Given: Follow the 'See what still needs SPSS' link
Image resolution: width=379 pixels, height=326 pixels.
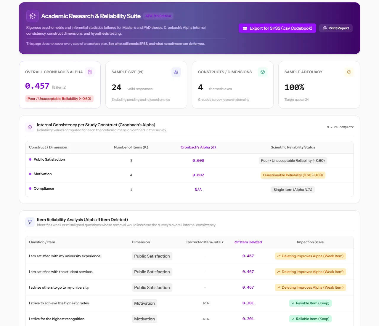Looking at the screenshot, I should (156, 44).
